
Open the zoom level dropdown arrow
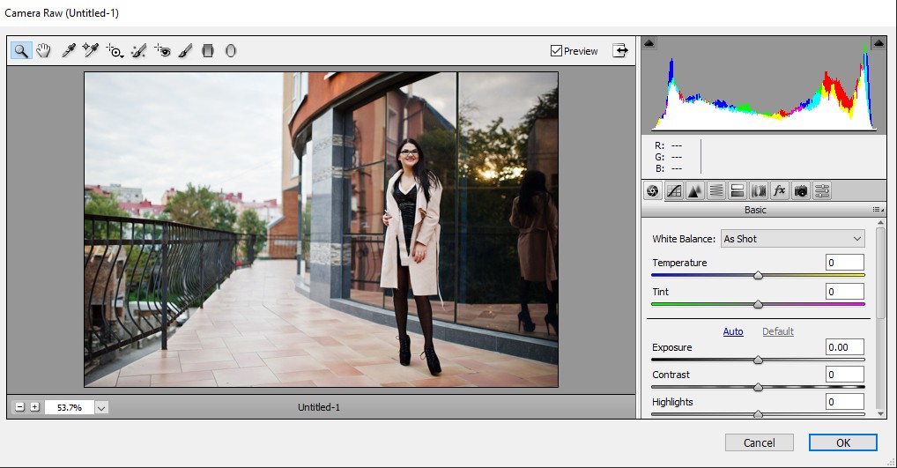point(101,408)
